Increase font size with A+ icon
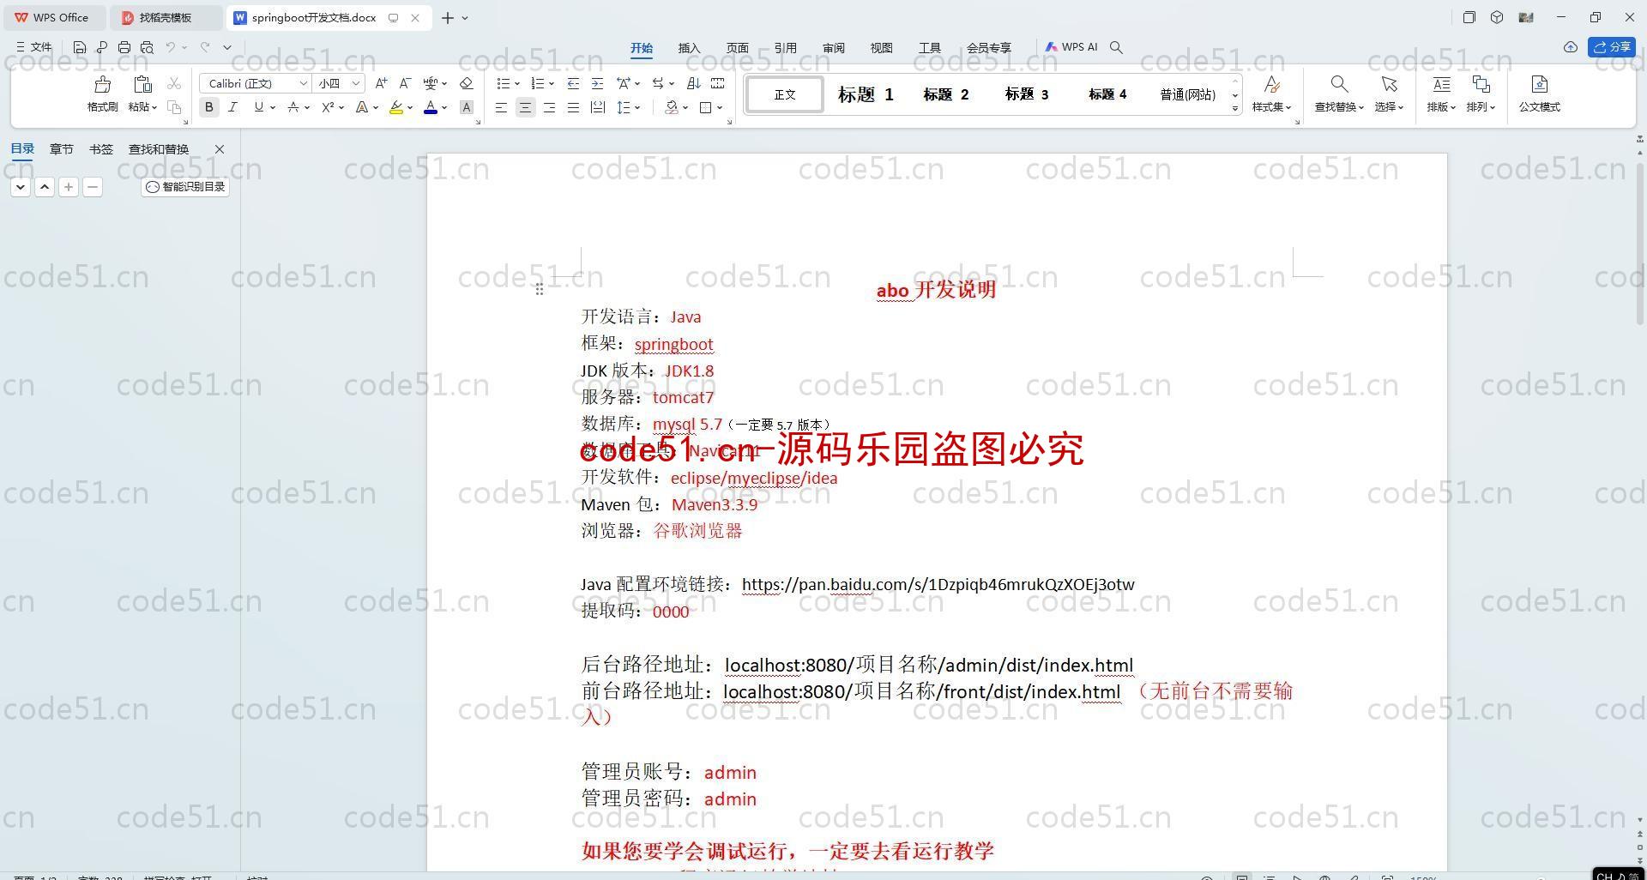 point(381,83)
